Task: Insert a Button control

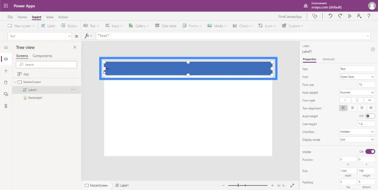Action: click(x=69, y=26)
